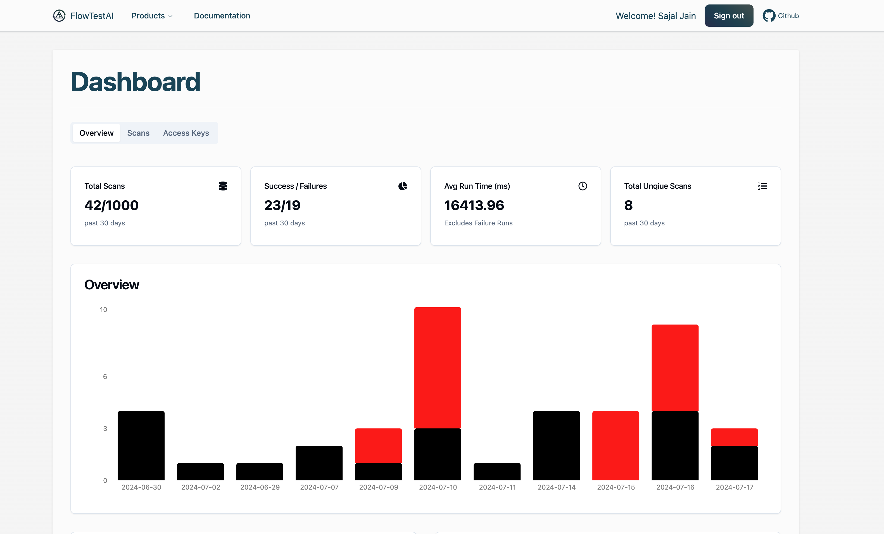884x534 pixels.
Task: Click the 42/1000 Total Scans value
Action: [x=111, y=205]
